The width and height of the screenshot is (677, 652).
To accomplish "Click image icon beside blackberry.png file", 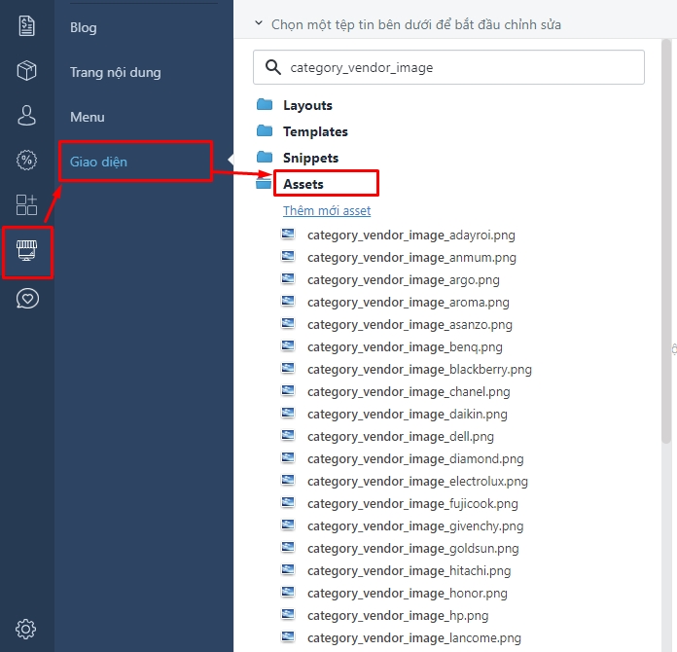I will point(288,368).
